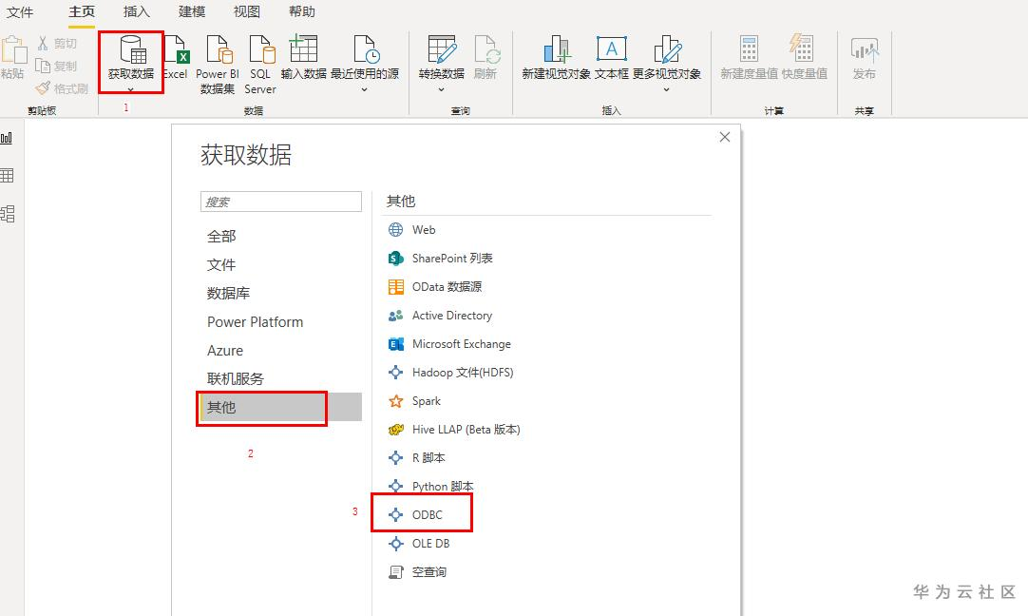The image size is (1028, 616).
Task: Switch to the 插入 ribbon tab
Action: tap(137, 11)
